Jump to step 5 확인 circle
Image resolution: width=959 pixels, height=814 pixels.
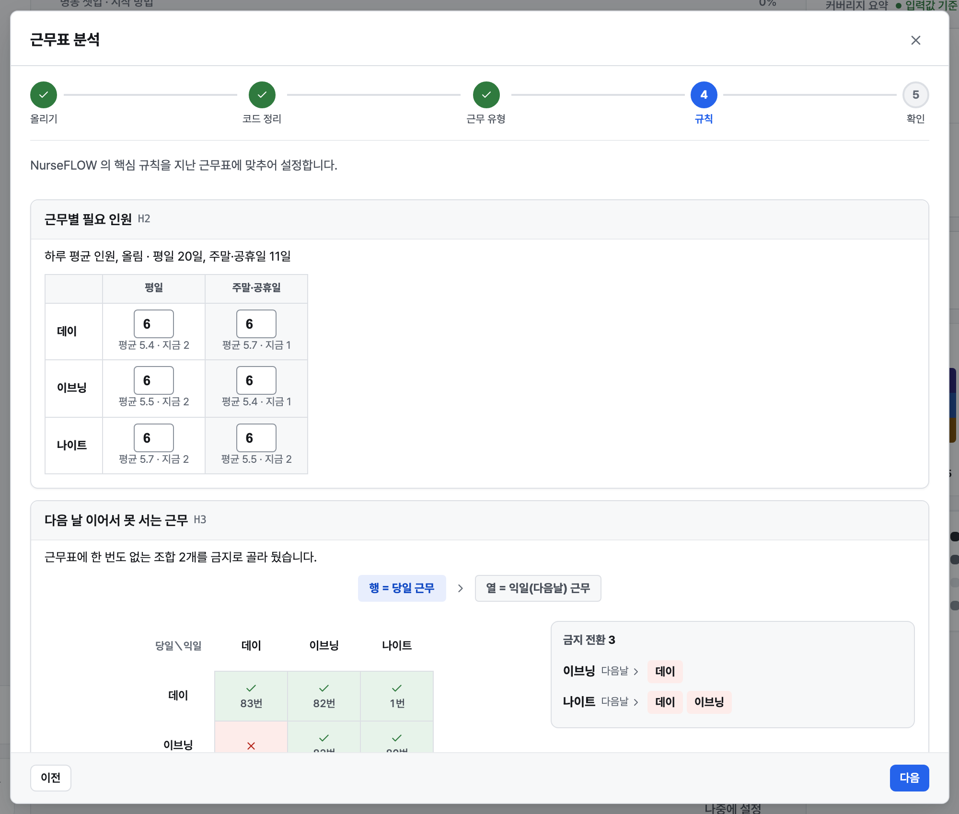click(916, 95)
